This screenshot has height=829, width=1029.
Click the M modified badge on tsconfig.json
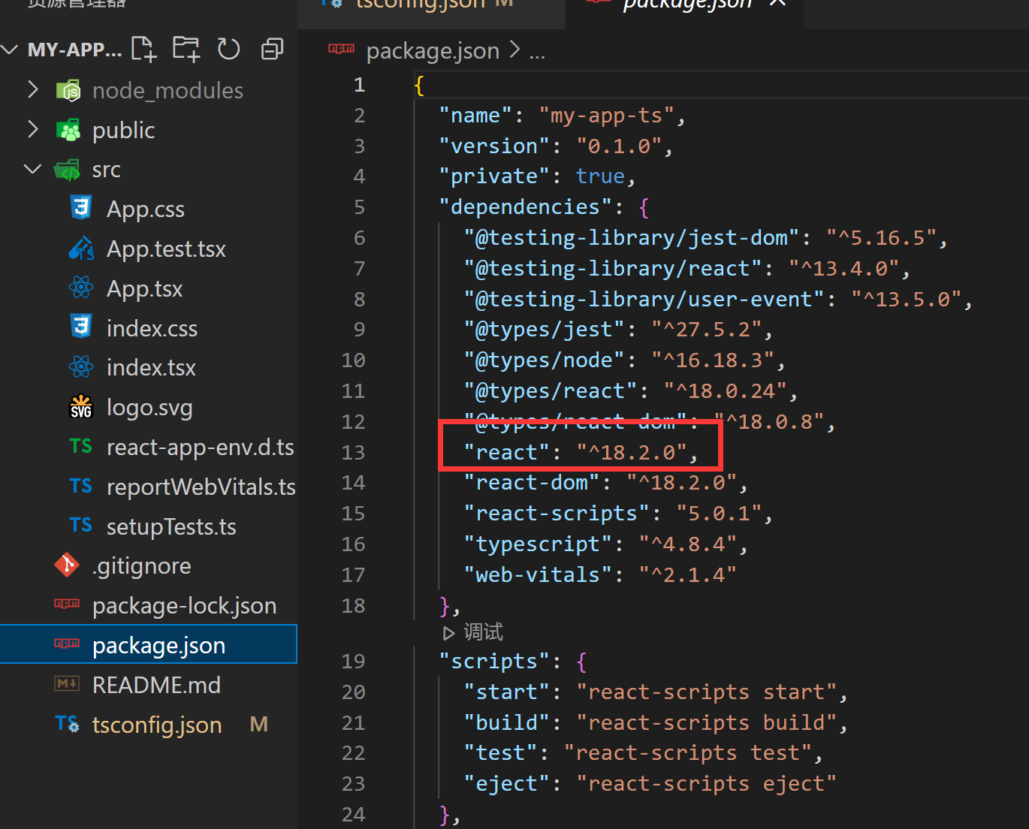point(259,725)
